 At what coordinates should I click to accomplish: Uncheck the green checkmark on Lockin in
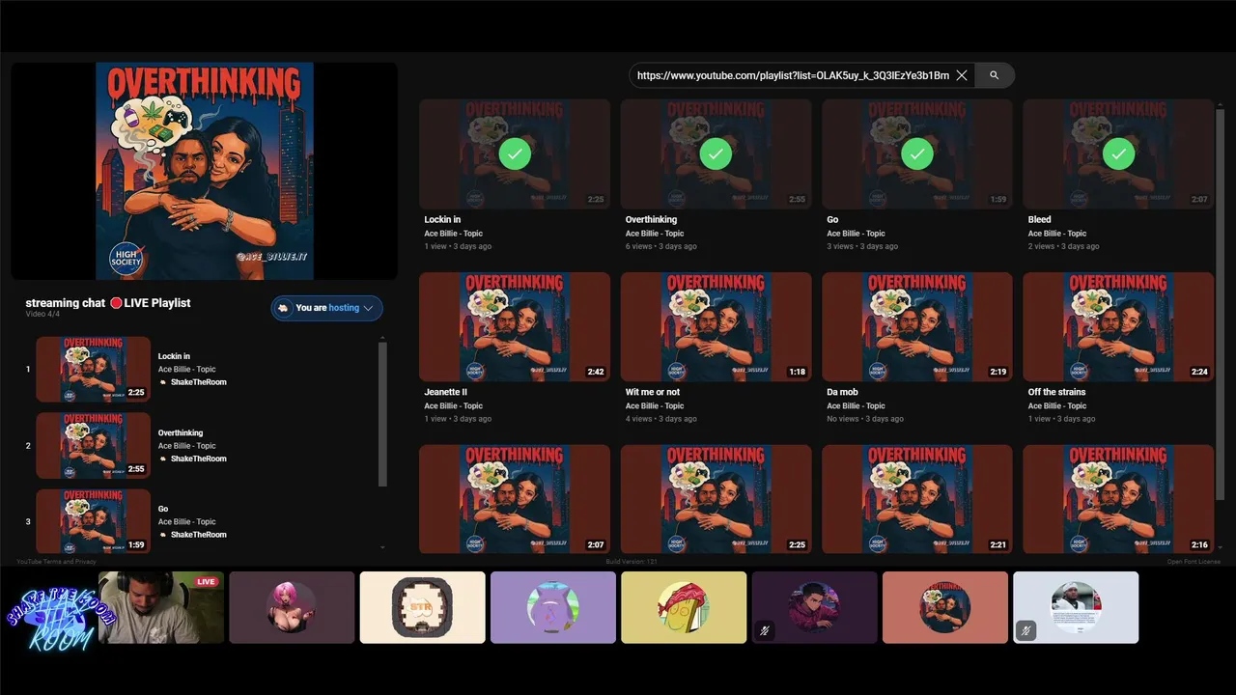point(515,153)
